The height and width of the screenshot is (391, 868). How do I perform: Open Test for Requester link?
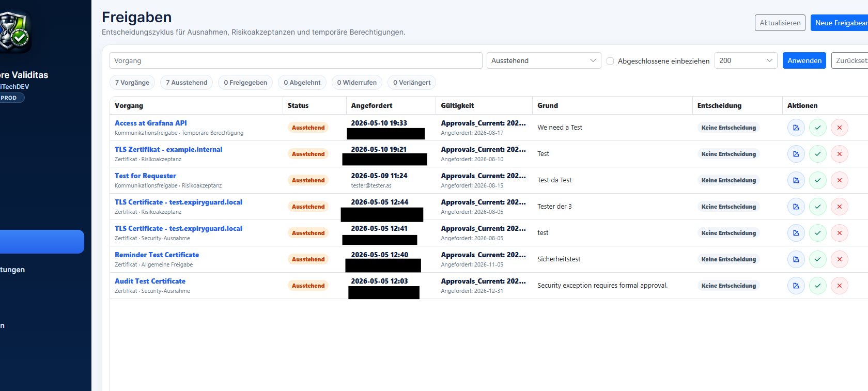(145, 176)
